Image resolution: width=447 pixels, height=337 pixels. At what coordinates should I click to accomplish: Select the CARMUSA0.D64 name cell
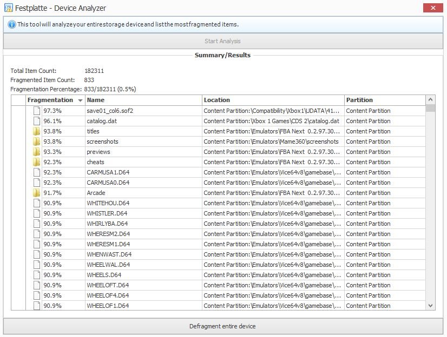point(143,183)
